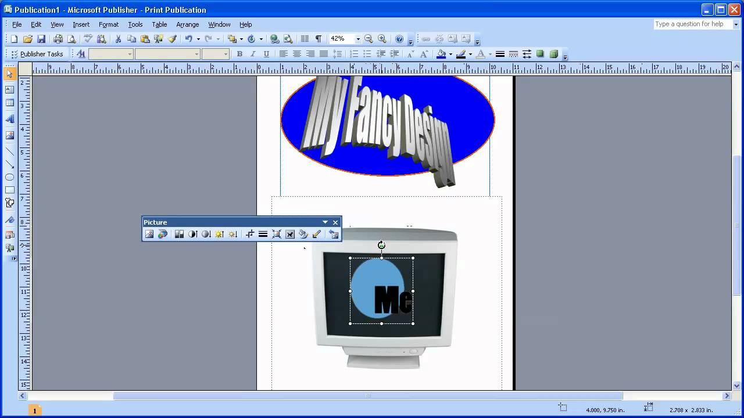This screenshot has width=744, height=418.
Task: Select the Picture Frame tool
Action: (10, 135)
